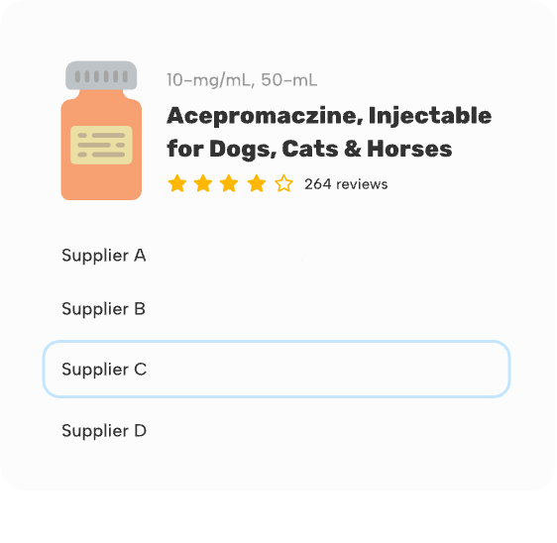Open the 264 reviews link

346,184
